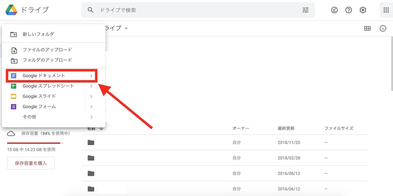
Task: Sort by オーナー column header
Action: [241, 128]
